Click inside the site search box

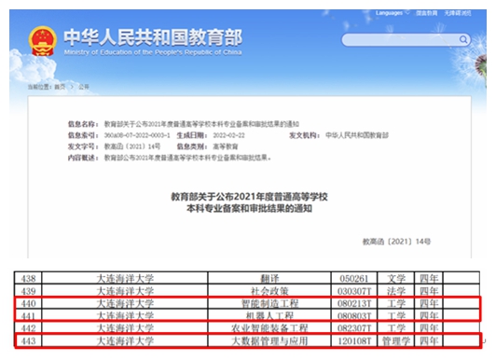click(401, 40)
